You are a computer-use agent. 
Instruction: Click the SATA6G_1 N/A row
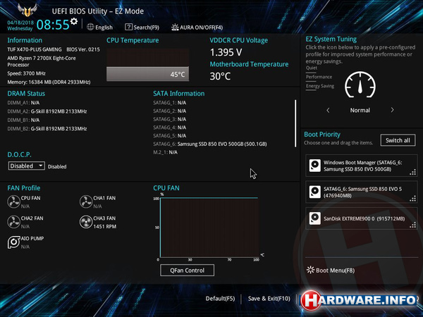(170, 103)
